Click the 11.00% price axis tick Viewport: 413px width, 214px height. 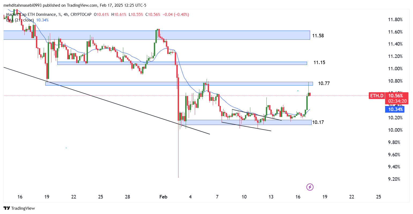click(395, 69)
